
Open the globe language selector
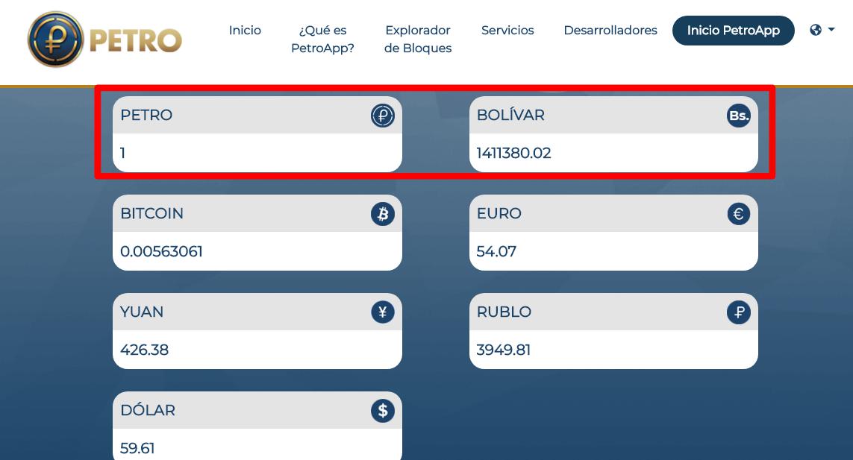(822, 30)
